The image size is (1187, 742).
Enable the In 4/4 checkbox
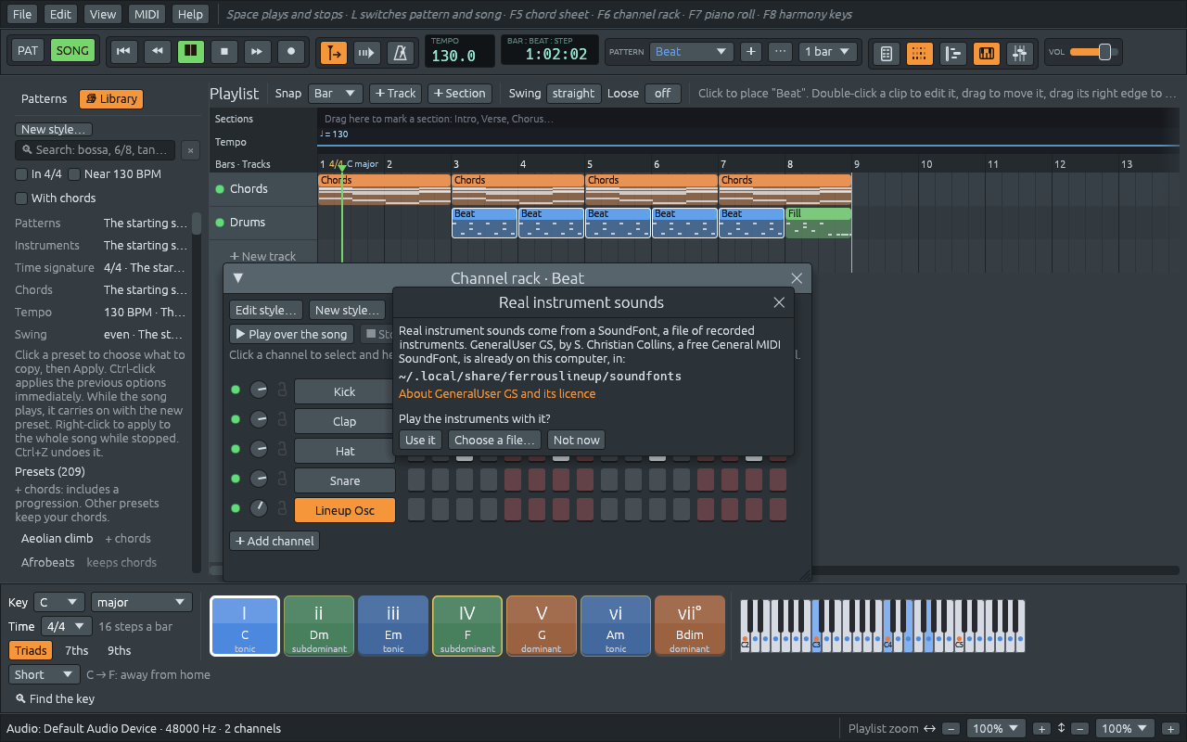coord(21,174)
